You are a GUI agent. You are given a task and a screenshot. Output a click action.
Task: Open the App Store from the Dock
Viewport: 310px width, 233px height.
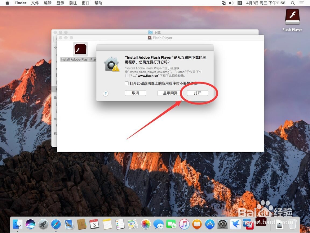[x=210, y=224]
